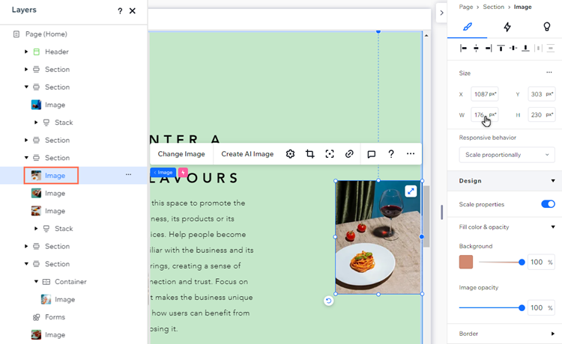Click the focal point icon
The image size is (562, 344).
330,154
